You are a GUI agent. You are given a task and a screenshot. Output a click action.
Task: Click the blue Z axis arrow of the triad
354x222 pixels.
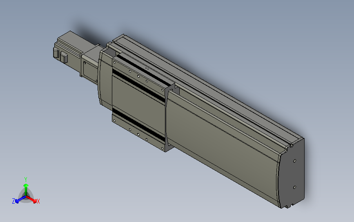point(20,200)
